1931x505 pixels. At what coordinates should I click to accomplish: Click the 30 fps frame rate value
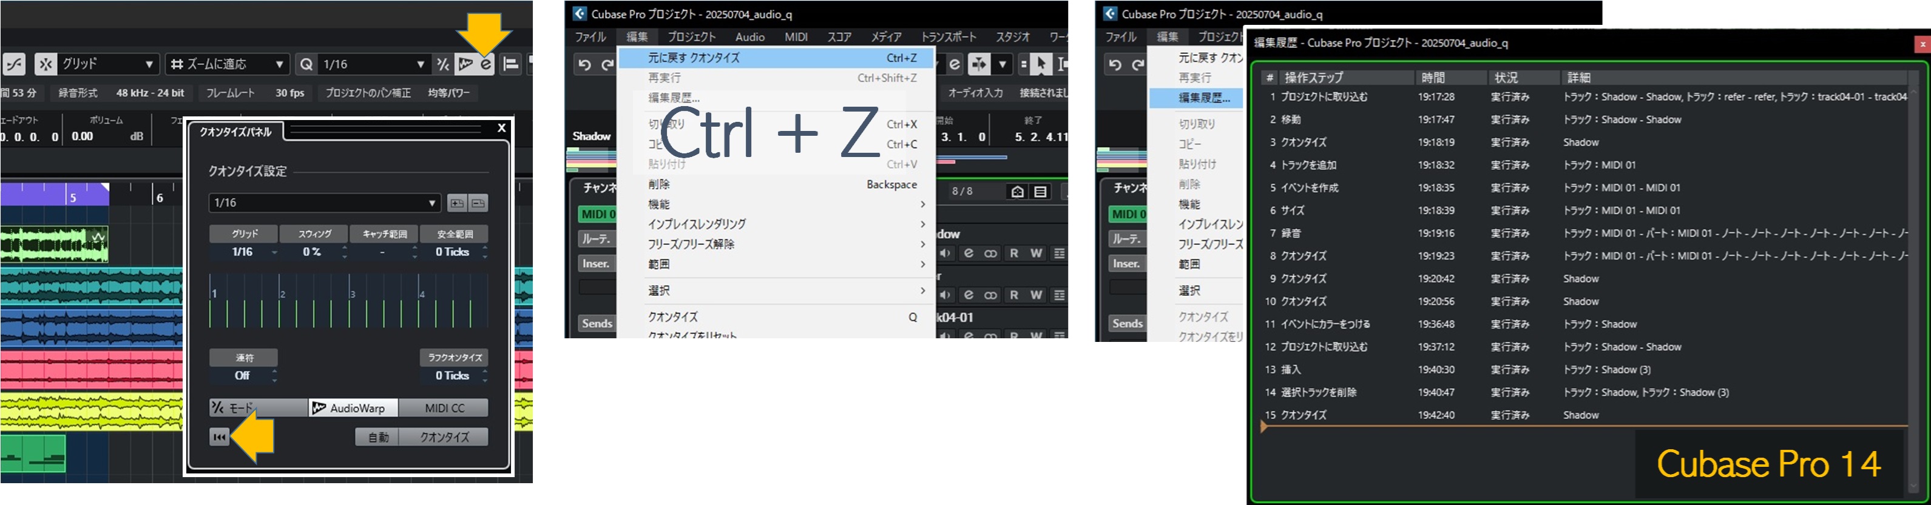(x=289, y=93)
